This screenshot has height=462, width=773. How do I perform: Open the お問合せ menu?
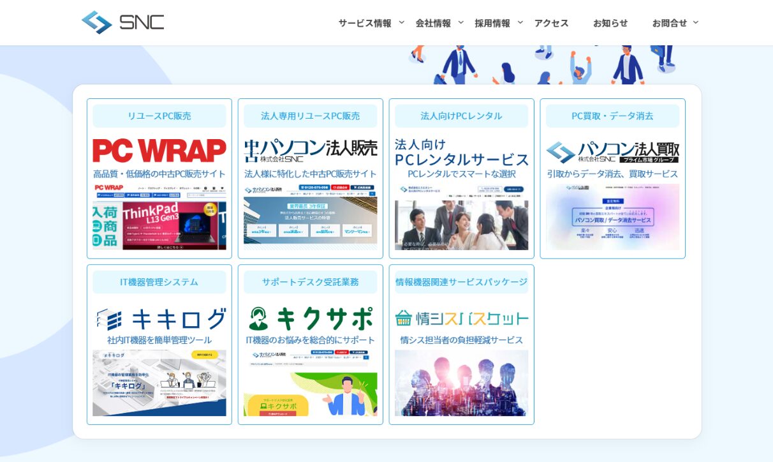point(670,23)
